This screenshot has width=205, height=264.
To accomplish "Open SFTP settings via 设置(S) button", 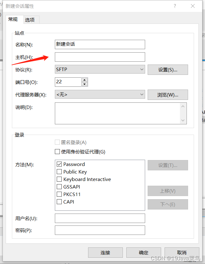I will [168, 70].
